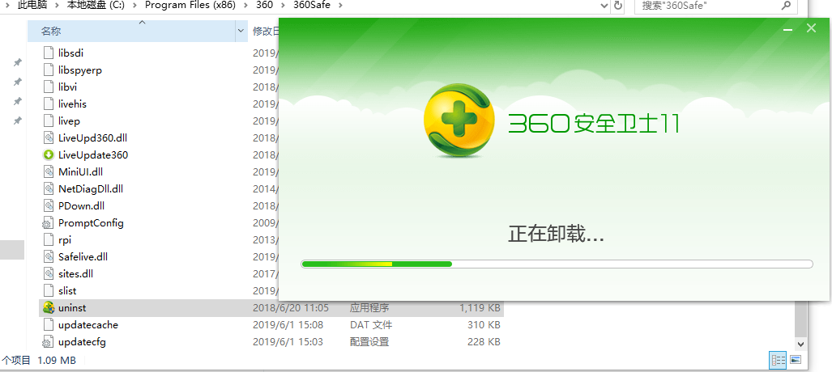Minimize the 360 uninstall dialog

point(787,29)
